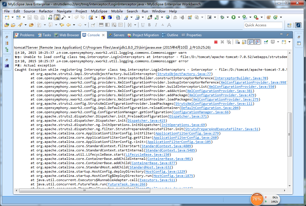Select the MyEclipse Java Enterprise perspective button
This screenshot has width=306, height=206.
[x=298, y=25]
